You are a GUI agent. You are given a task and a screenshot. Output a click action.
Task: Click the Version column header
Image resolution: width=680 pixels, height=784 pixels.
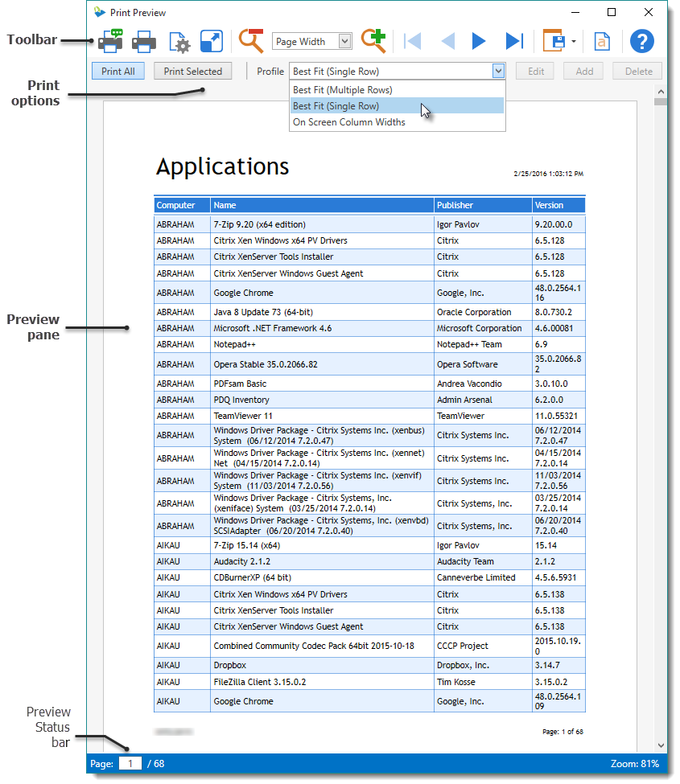[x=558, y=205]
